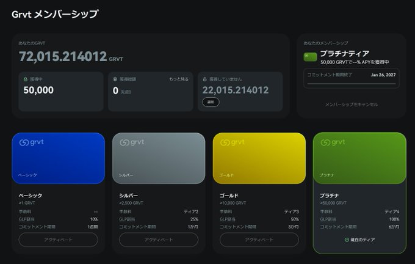This screenshot has width=415, height=264.
Task: Click the 25% GLP value under Silver
Action: click(x=194, y=219)
